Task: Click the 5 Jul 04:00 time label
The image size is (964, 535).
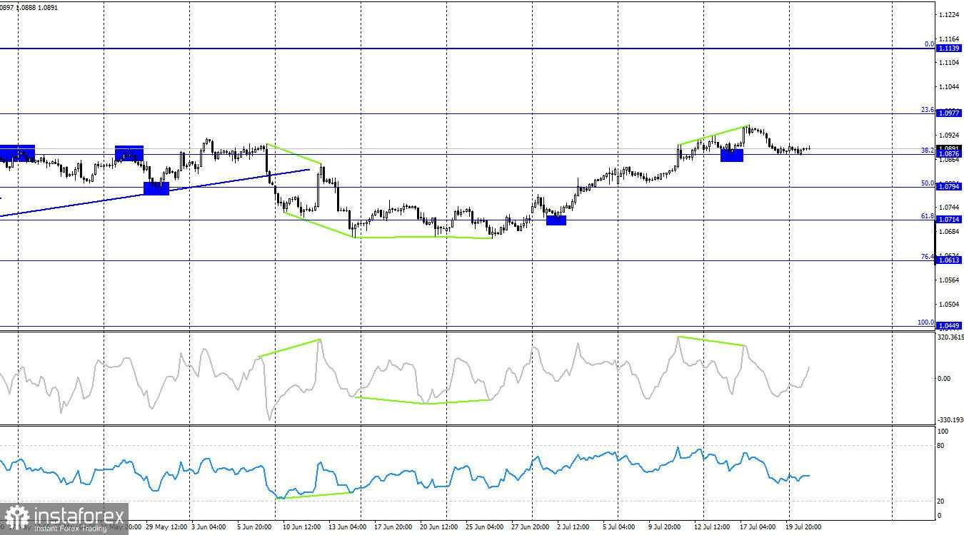Action: pyautogui.click(x=618, y=528)
